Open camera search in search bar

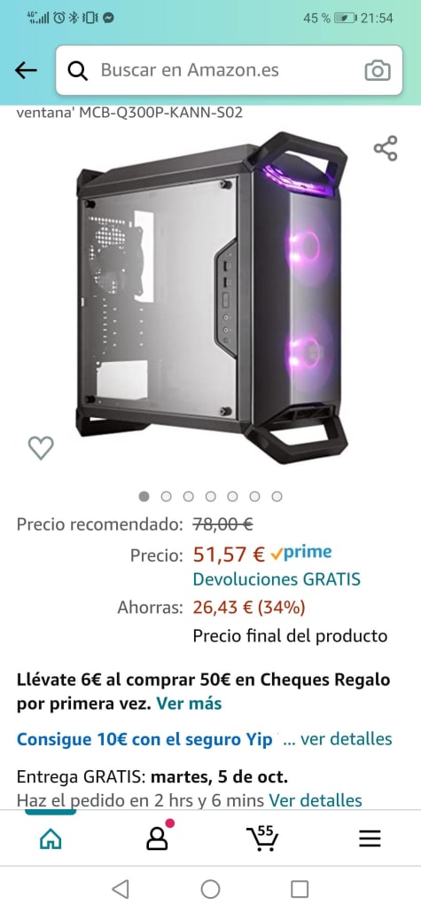[378, 70]
